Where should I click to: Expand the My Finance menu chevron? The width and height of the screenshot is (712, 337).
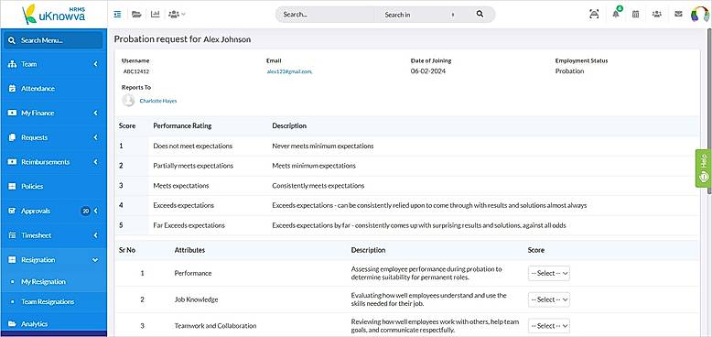(96, 113)
